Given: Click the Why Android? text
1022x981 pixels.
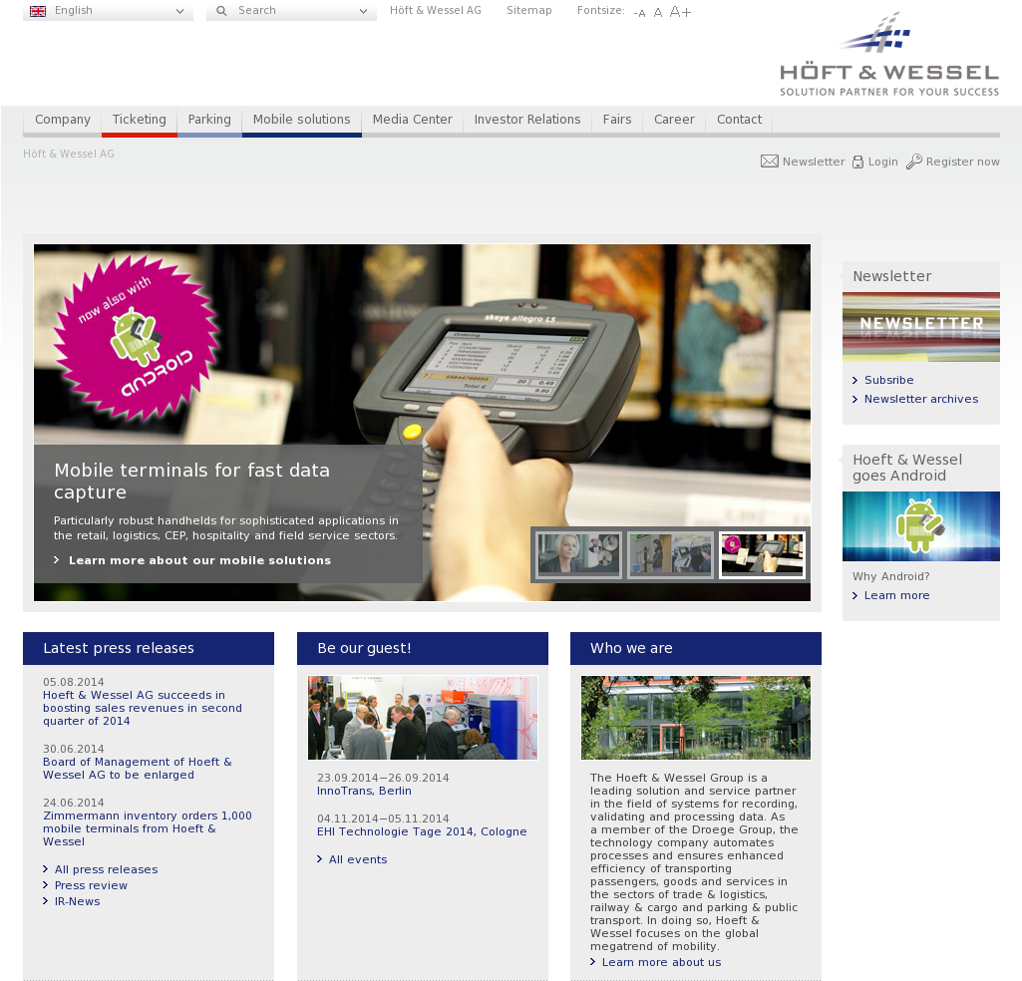Looking at the screenshot, I should [891, 576].
